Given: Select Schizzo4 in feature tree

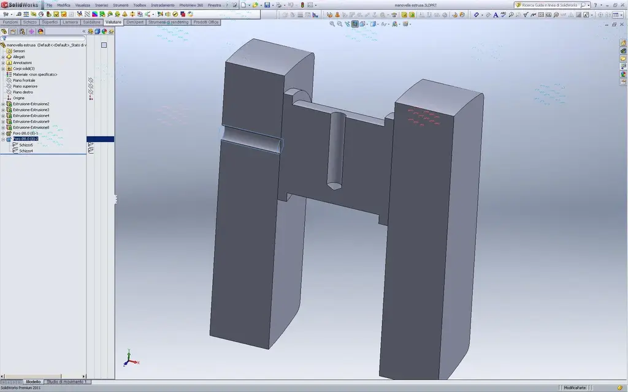Looking at the screenshot, I should (x=26, y=151).
